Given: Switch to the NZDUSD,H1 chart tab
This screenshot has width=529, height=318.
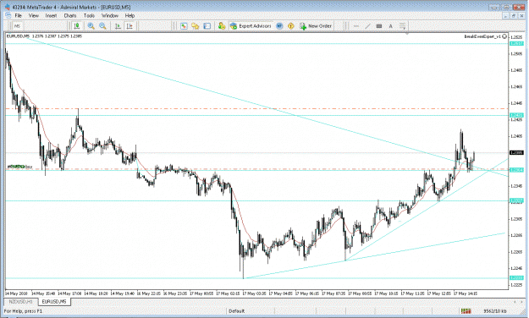Looking at the screenshot, I should pyautogui.click(x=21, y=301).
